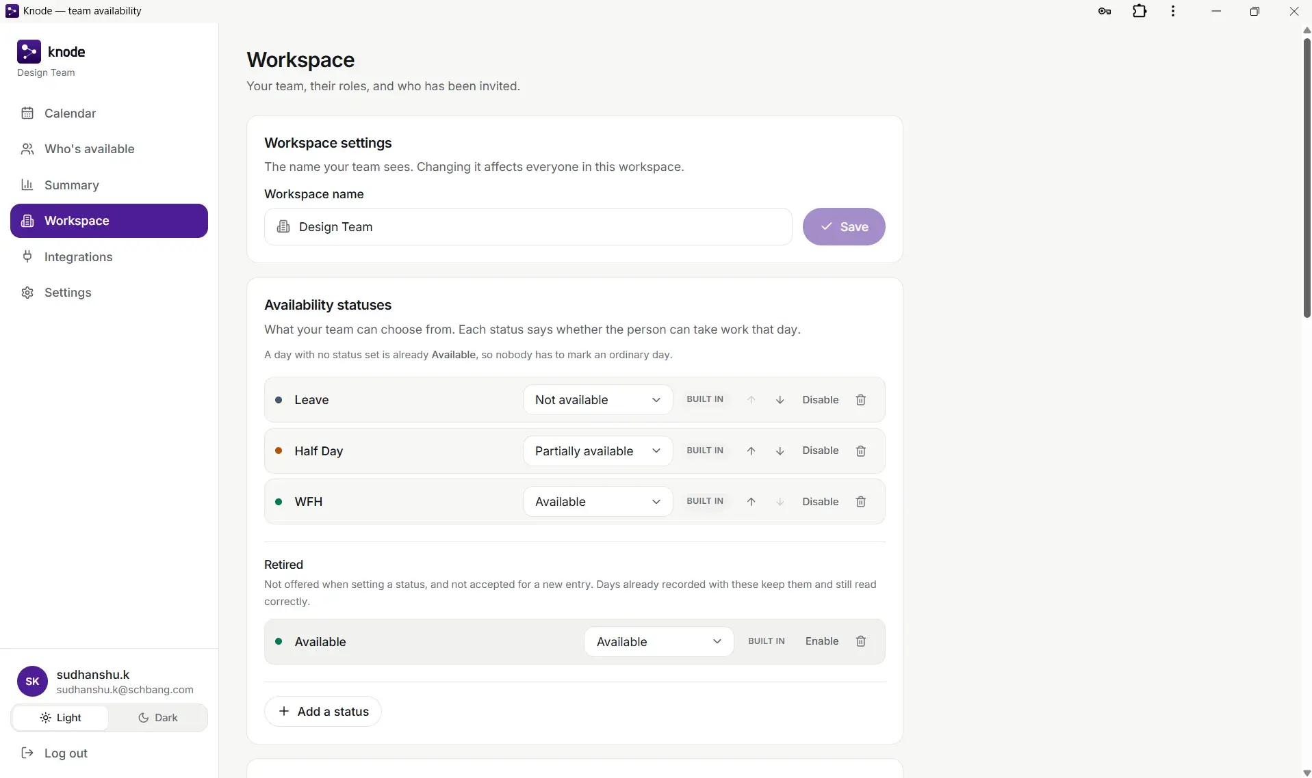Image resolution: width=1312 pixels, height=778 pixels.
Task: Select the Workspace sidebar item
Action: 109,221
